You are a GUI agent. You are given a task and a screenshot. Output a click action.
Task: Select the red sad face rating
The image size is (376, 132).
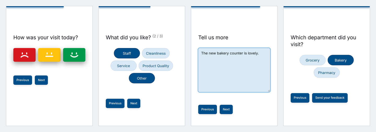click(x=25, y=55)
